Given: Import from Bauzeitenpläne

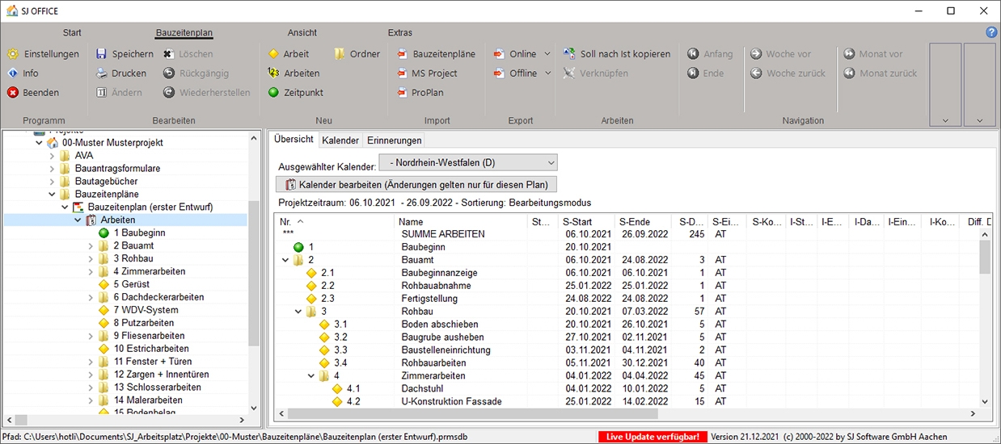Looking at the screenshot, I should [x=436, y=54].
